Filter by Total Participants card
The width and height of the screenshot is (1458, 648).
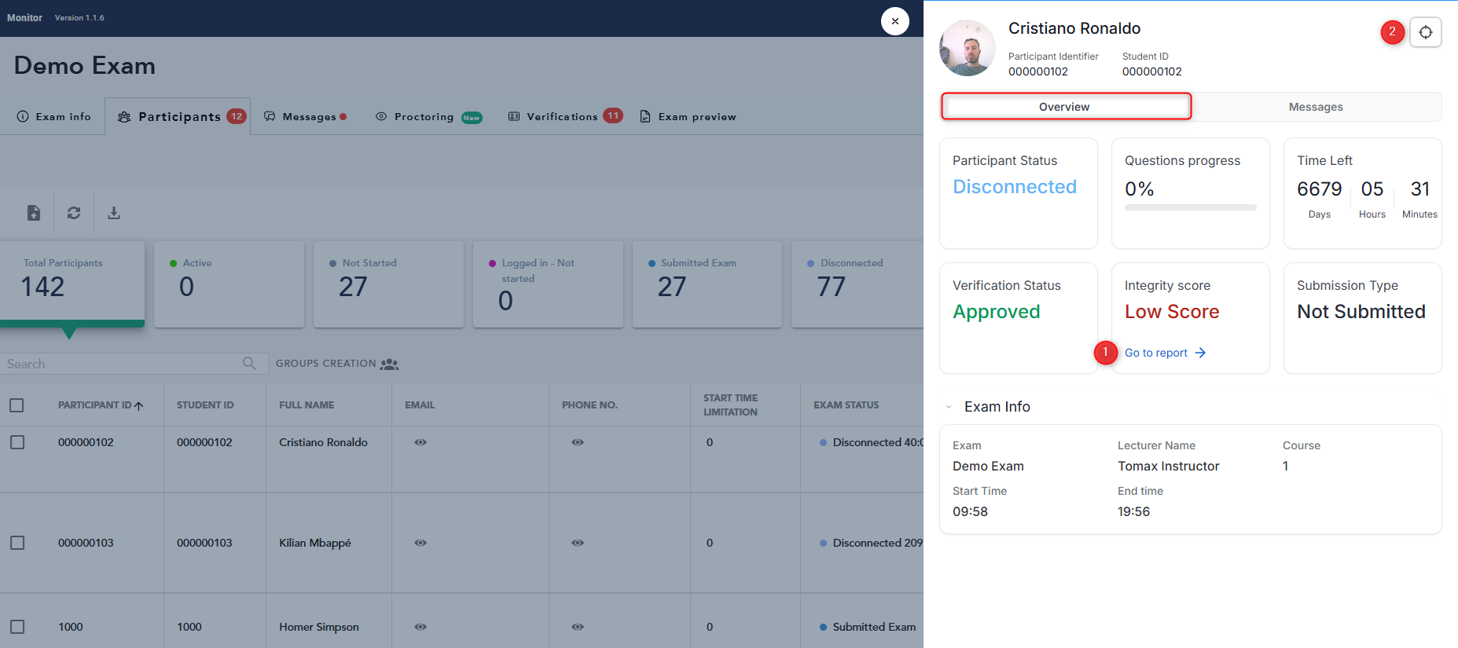72,284
